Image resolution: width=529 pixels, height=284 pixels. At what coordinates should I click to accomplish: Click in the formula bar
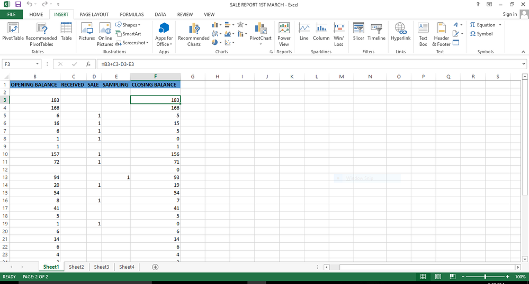click(x=309, y=64)
